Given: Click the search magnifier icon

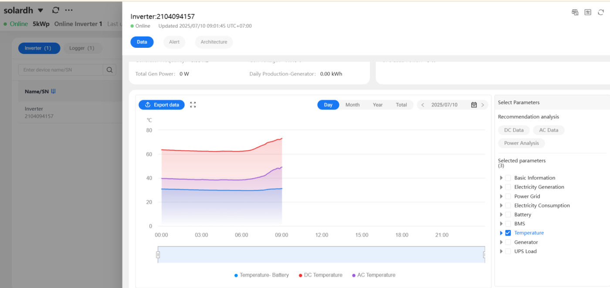Looking at the screenshot, I should pyautogui.click(x=109, y=70).
